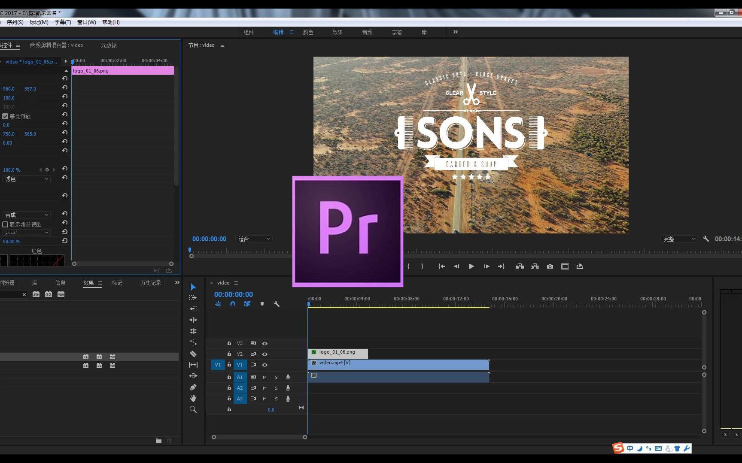Open timeline video panel menu

point(236,283)
